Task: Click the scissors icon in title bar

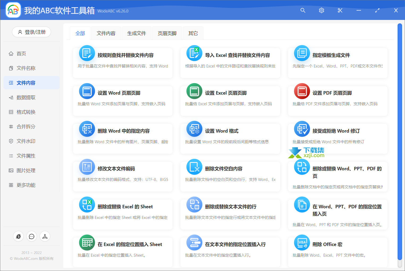Action: [340, 10]
